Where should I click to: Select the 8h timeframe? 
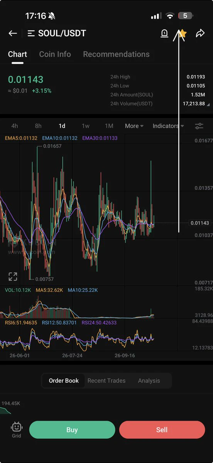tap(38, 126)
